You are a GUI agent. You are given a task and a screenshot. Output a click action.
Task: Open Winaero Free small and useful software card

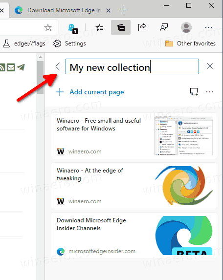[134, 136]
